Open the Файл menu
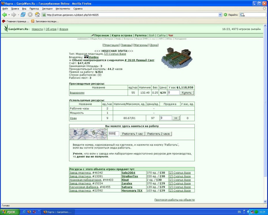268x215 pixels. [5, 9]
